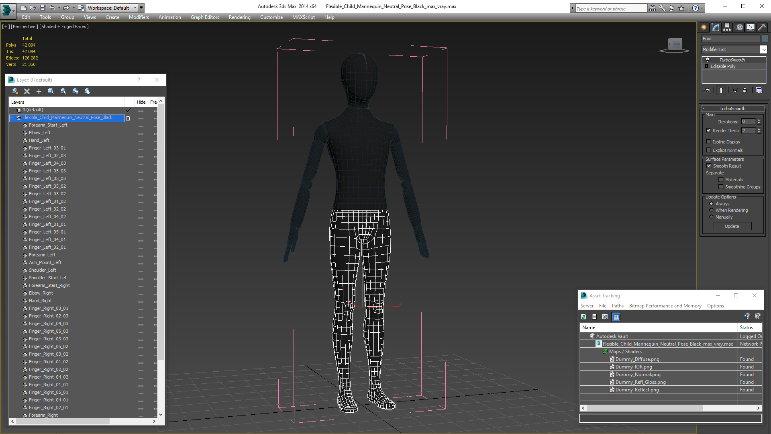Open the Create command panel tab

click(704, 27)
